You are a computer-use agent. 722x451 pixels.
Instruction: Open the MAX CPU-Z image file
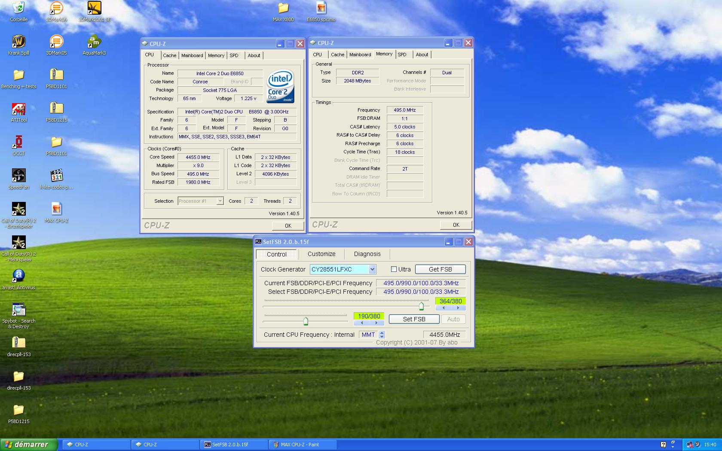click(56, 209)
